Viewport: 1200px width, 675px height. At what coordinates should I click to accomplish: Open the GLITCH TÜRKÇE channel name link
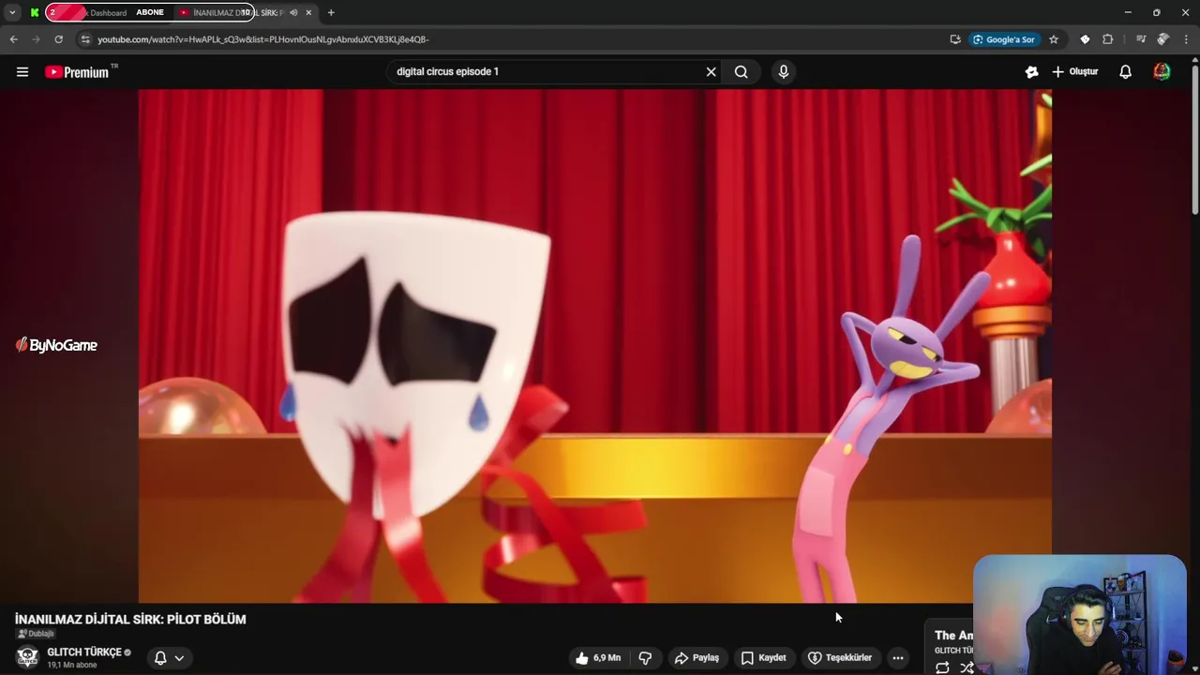(x=84, y=652)
